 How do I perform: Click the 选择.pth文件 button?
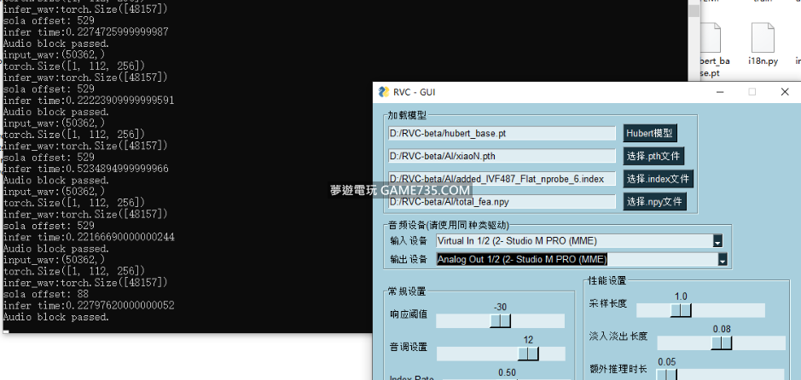tap(653, 156)
